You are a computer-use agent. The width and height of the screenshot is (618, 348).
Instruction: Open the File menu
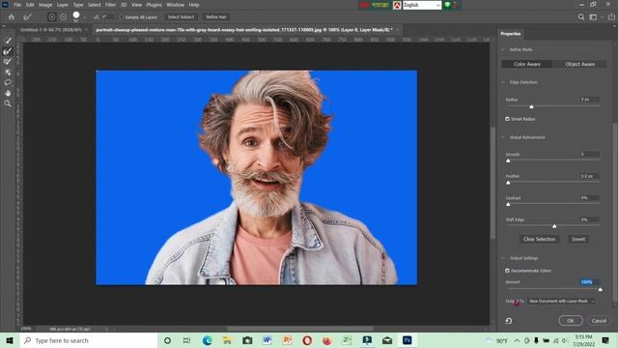pyautogui.click(x=17, y=5)
